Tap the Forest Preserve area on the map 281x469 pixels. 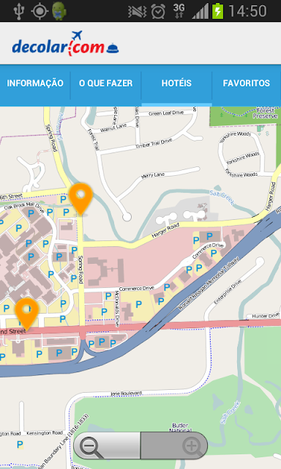coord(265,114)
